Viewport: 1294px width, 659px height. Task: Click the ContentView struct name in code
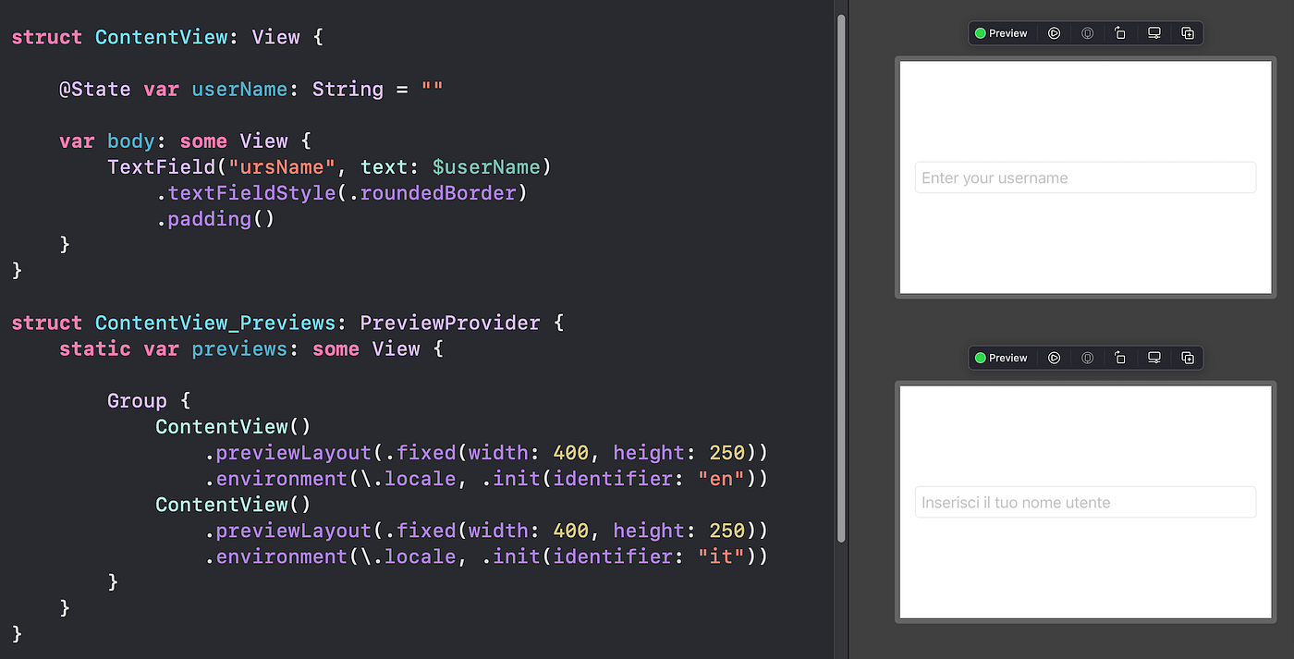[163, 37]
